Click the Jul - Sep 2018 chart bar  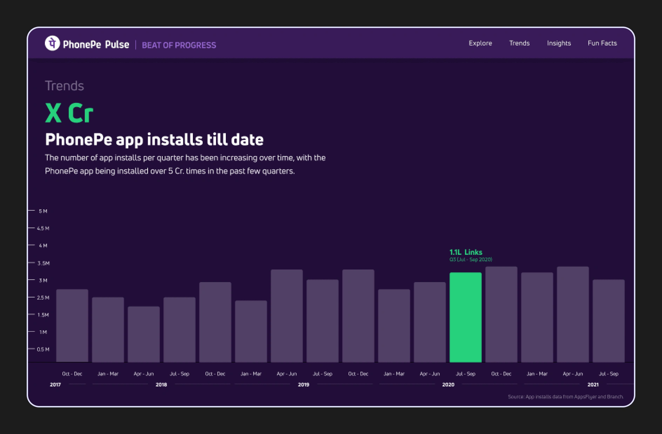point(180,330)
